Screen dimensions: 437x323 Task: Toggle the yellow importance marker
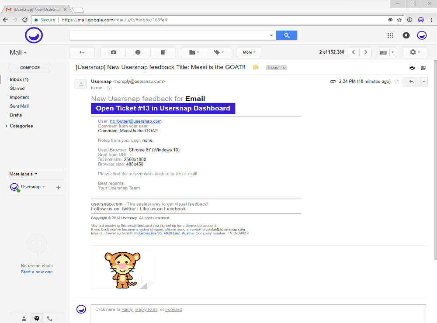pos(256,67)
